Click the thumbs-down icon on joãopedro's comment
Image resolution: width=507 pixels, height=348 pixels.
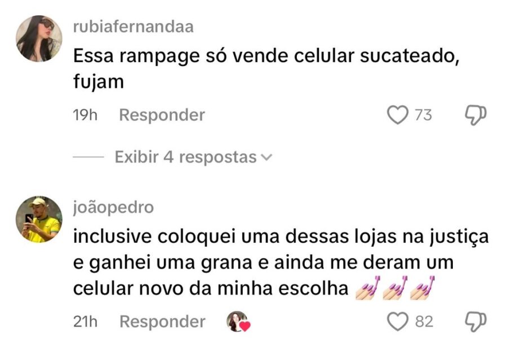(x=475, y=322)
